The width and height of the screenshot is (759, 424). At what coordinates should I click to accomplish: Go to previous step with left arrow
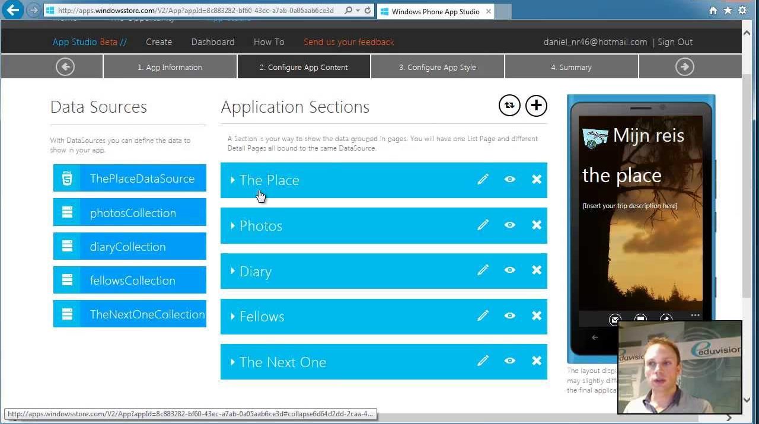(x=65, y=67)
